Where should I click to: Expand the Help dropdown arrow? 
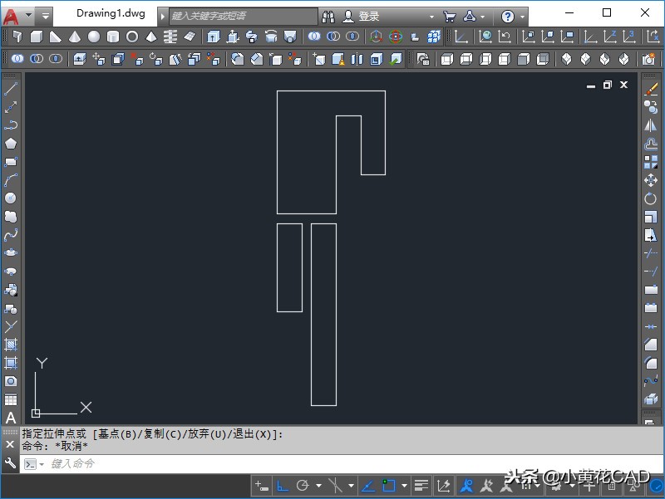coord(521,16)
